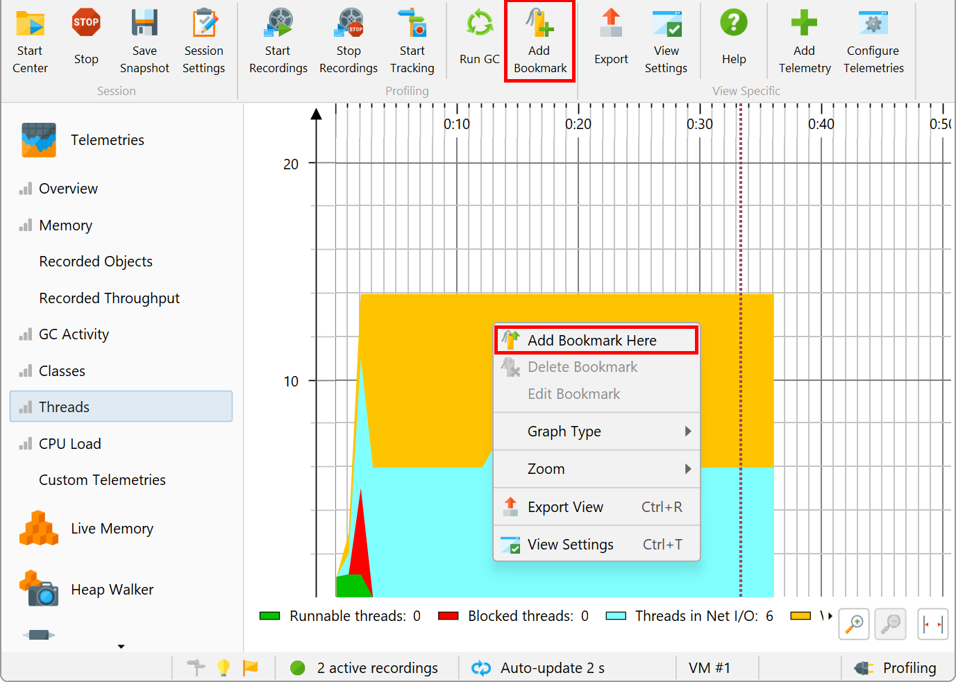This screenshot has height=682, width=956.
Task: Click the dotted purple timeline marker
Action: 741,350
